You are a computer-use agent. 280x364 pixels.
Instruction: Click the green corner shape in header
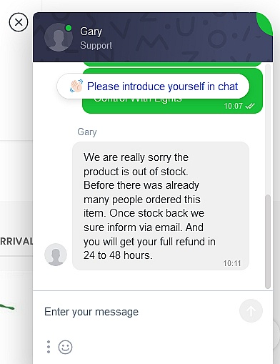(265, 24)
